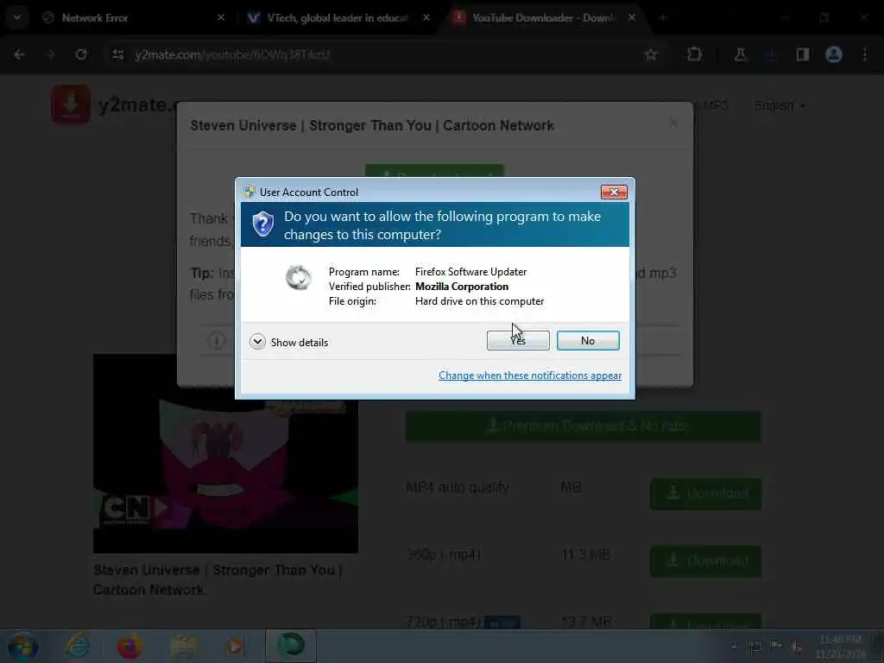Image resolution: width=884 pixels, height=663 pixels.
Task: Open Firefox from the taskbar
Action: point(130,646)
